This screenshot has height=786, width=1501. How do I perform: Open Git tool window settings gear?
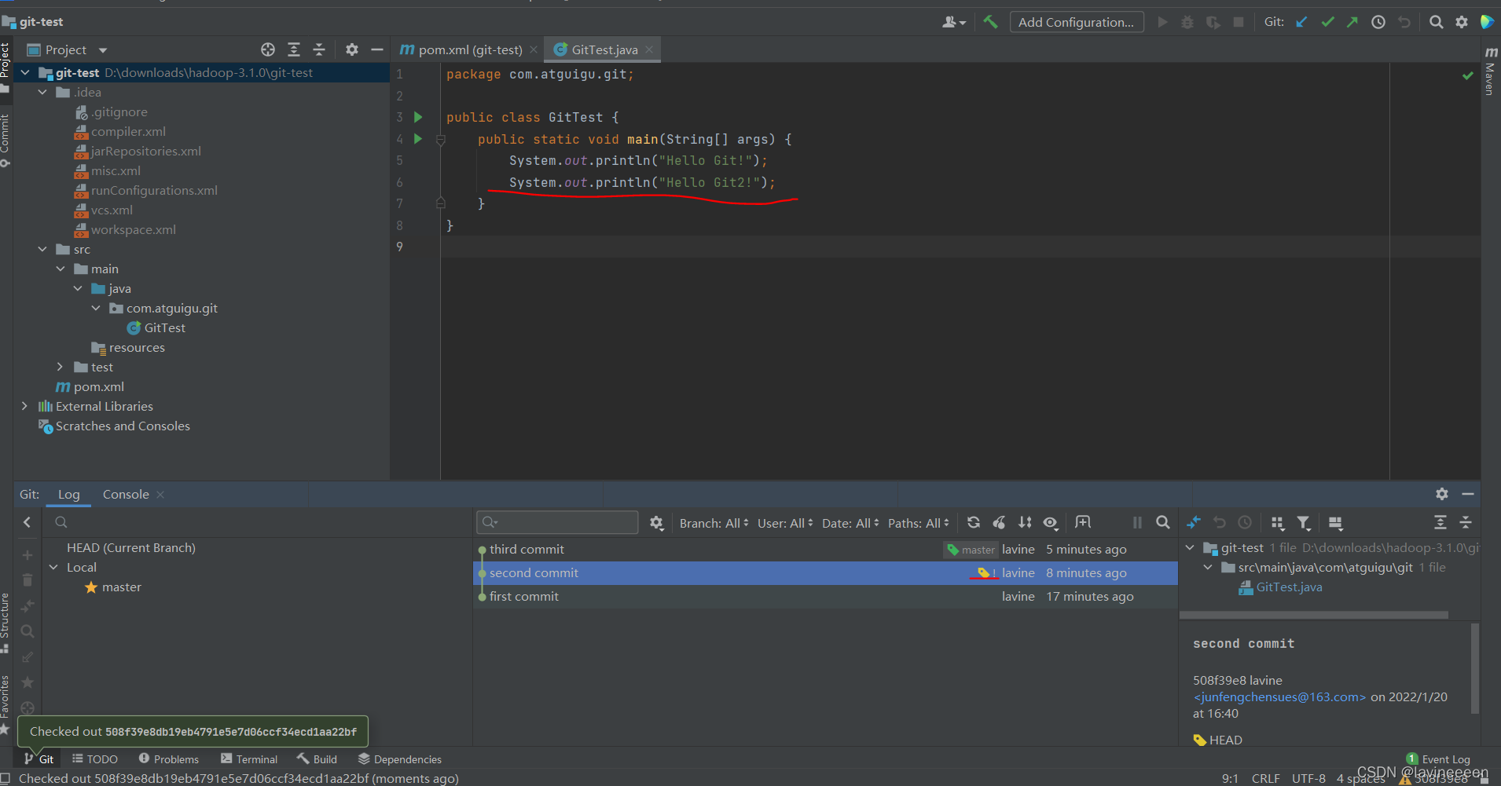pyautogui.click(x=1442, y=494)
